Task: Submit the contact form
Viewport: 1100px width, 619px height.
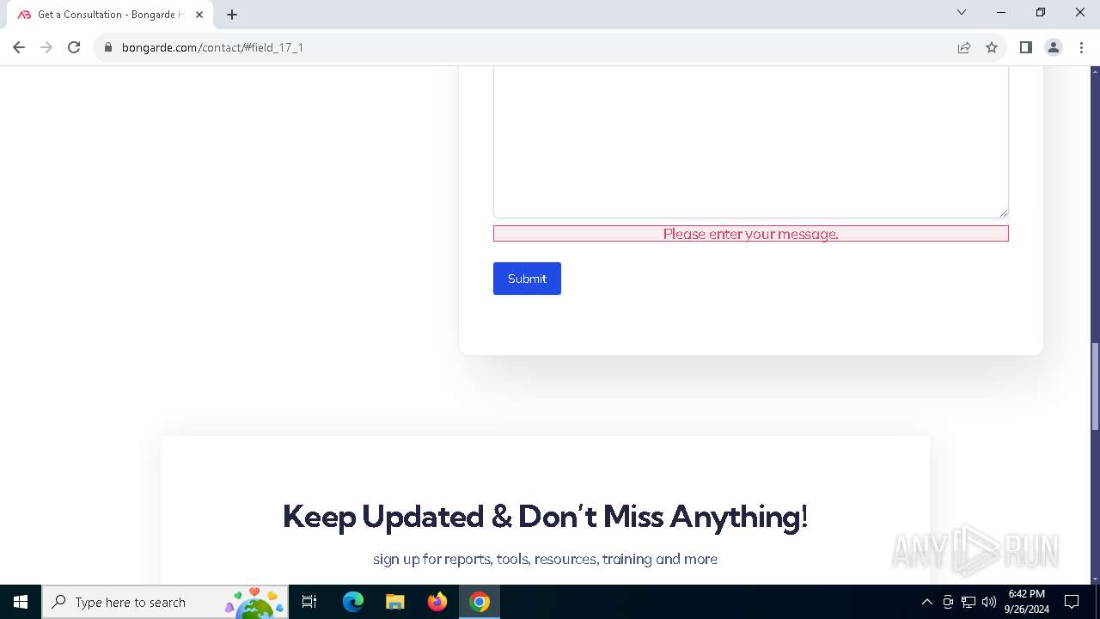Action: [527, 279]
